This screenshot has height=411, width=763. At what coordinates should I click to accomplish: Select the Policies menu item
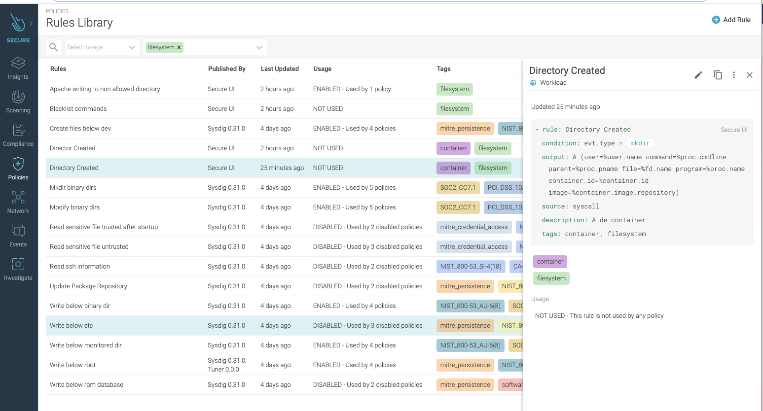[x=18, y=169]
